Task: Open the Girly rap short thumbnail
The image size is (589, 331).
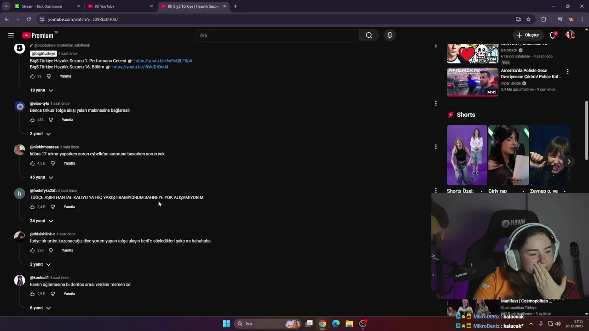Action: (x=508, y=155)
